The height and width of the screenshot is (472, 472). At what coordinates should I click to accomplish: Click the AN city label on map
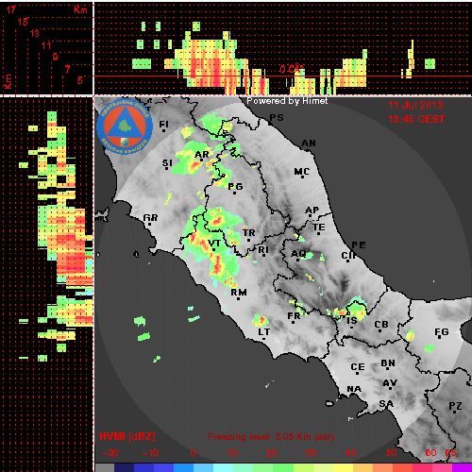pyautogui.click(x=309, y=143)
